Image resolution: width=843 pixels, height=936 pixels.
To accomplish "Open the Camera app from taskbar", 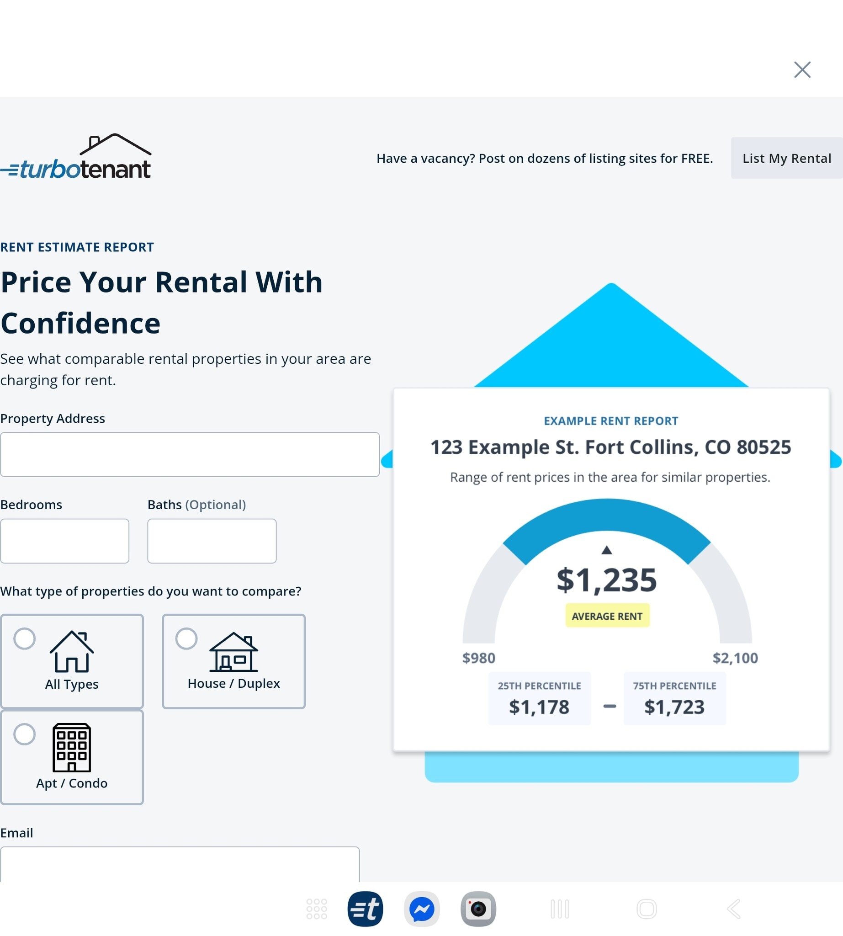I will point(478,909).
